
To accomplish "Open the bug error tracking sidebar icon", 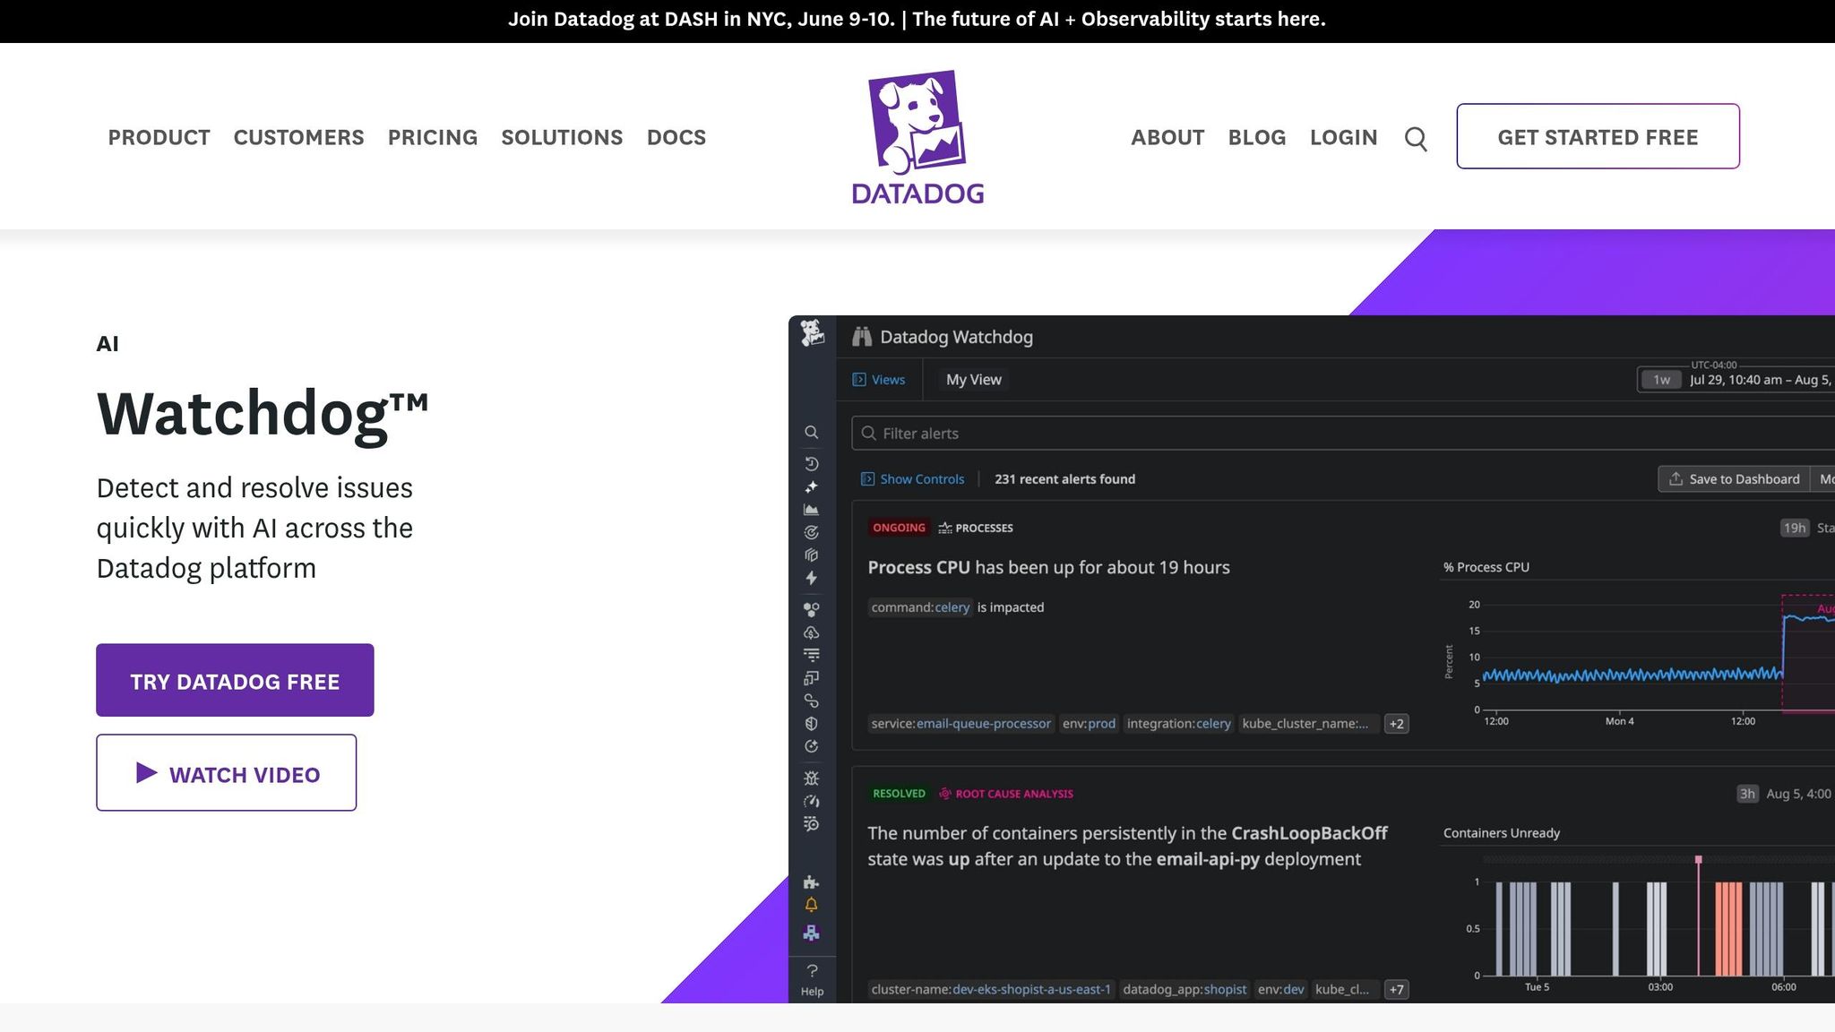I will [811, 778].
